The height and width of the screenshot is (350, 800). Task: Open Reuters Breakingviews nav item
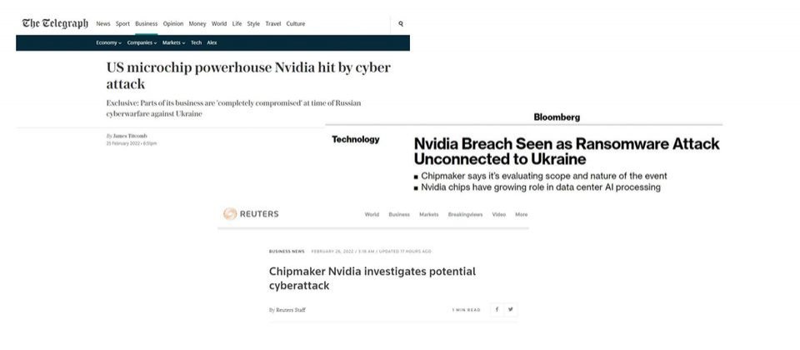[465, 214]
